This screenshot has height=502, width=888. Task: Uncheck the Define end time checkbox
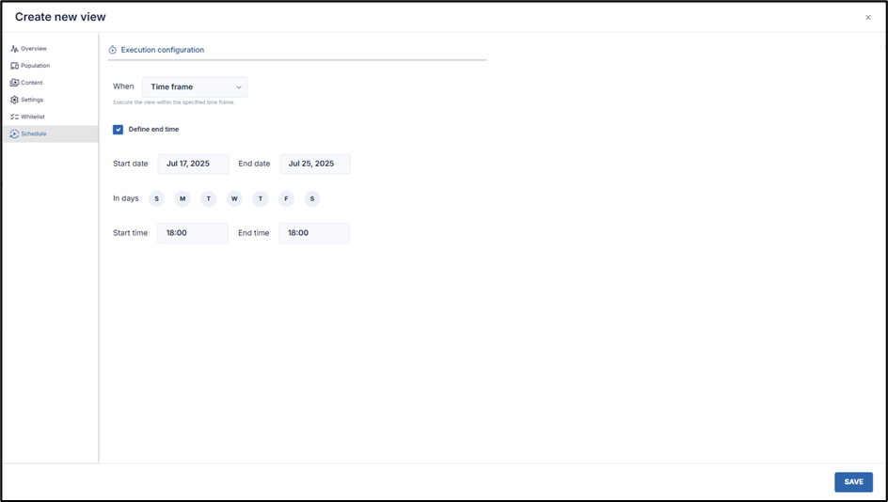pos(118,130)
